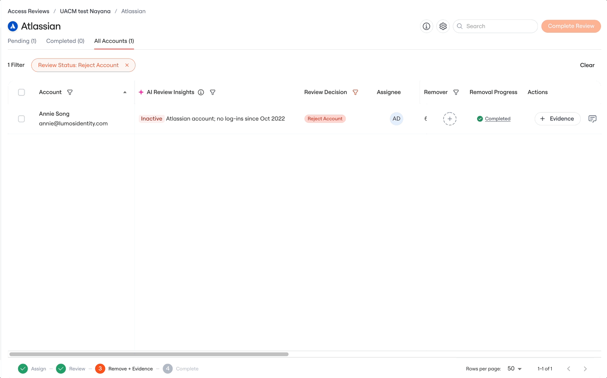Screen dimensions: 607x378
Task: Click annie@lumosidentity.com email
Action: point(73,124)
